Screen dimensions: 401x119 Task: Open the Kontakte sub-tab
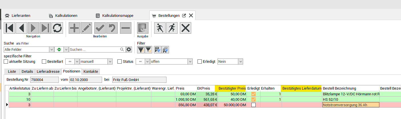coord(91,71)
